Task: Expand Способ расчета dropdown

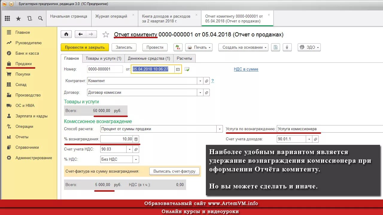Action: [x=220, y=129]
